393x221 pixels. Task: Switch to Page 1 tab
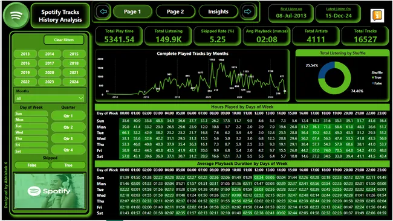click(132, 11)
